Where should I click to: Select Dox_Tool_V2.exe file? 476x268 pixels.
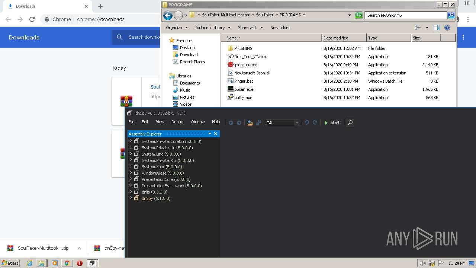(x=250, y=57)
